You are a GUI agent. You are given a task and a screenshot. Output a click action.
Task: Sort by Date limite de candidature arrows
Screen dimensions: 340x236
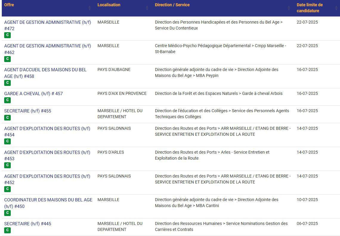click(336, 8)
